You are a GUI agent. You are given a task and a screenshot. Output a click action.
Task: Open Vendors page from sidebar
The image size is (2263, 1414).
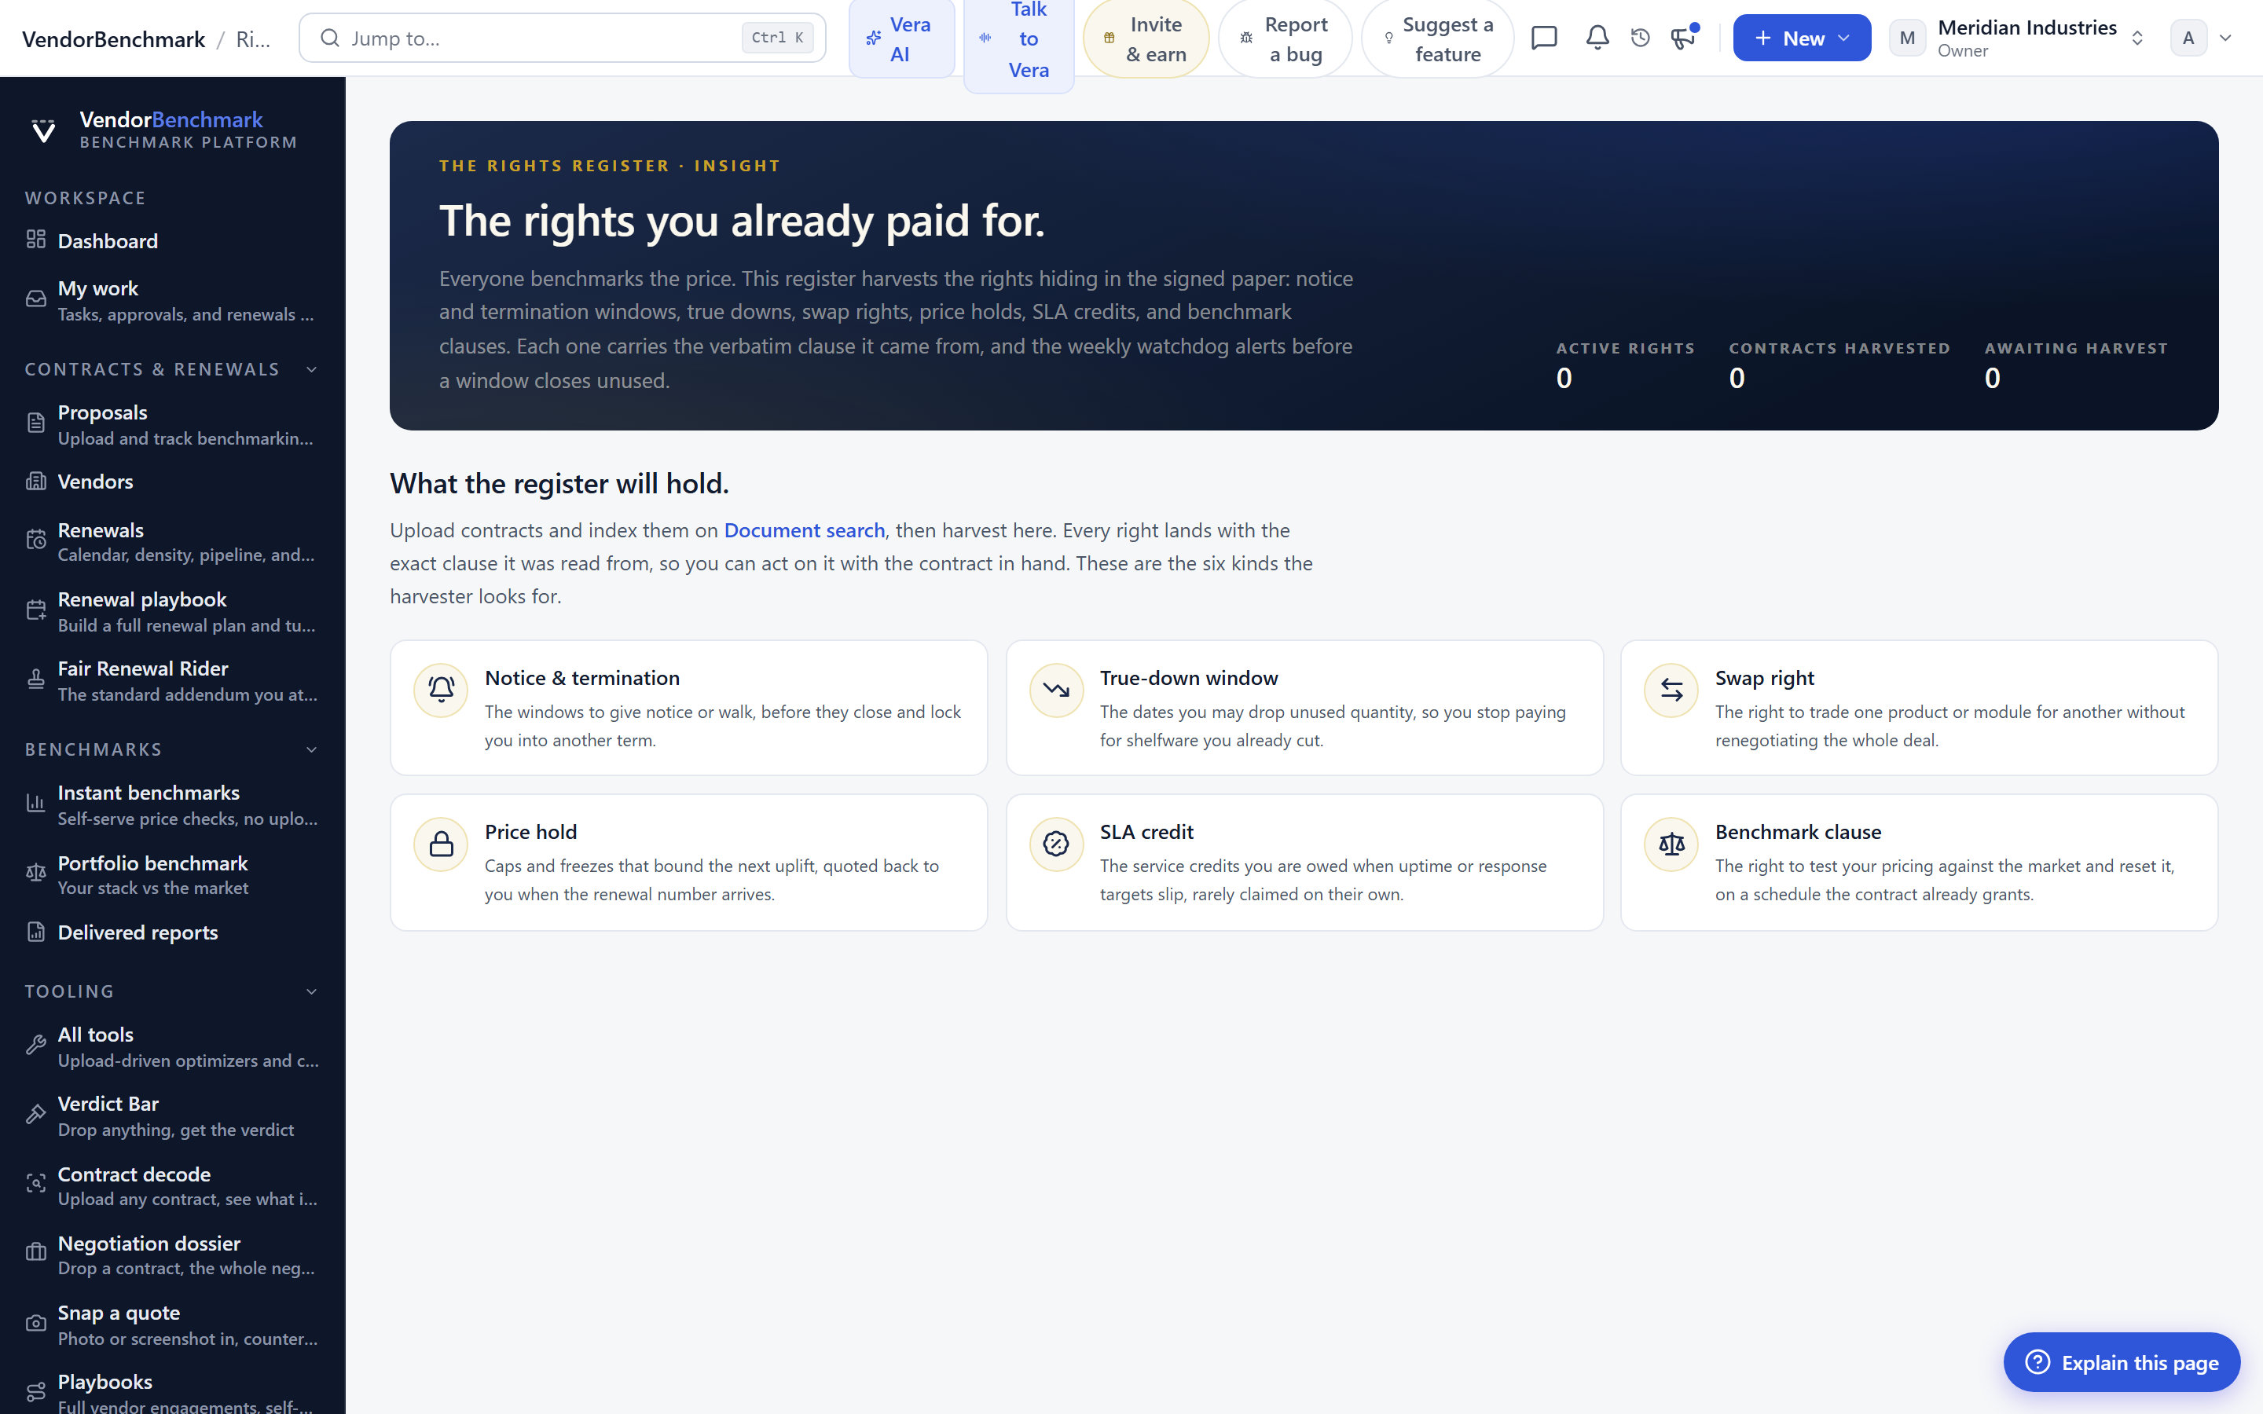(x=173, y=482)
